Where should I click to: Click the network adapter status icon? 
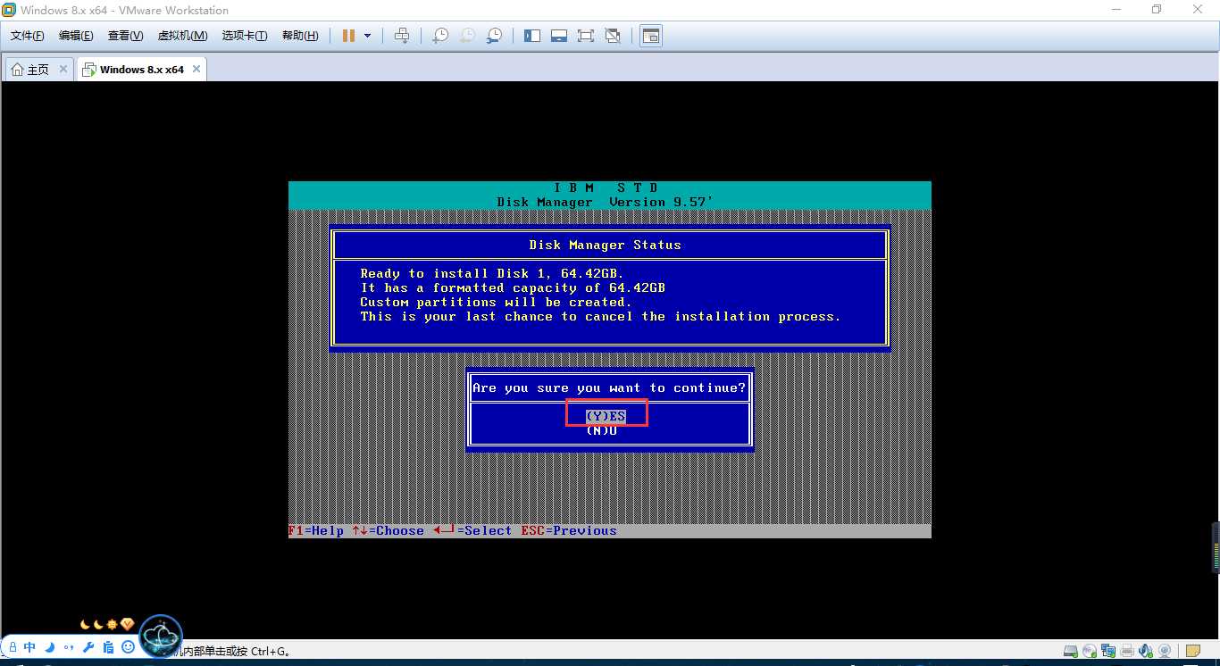(x=1108, y=651)
